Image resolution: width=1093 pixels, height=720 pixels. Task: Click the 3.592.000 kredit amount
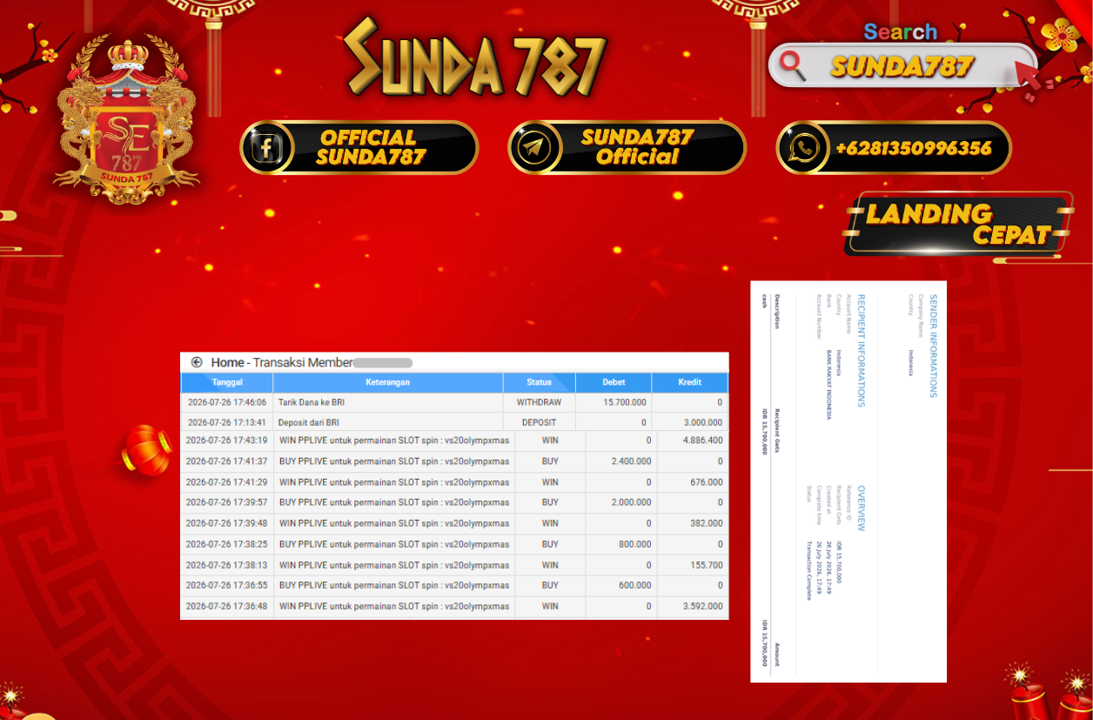(703, 607)
